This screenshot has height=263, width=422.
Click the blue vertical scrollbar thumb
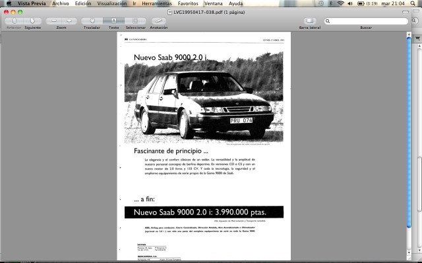point(409,132)
